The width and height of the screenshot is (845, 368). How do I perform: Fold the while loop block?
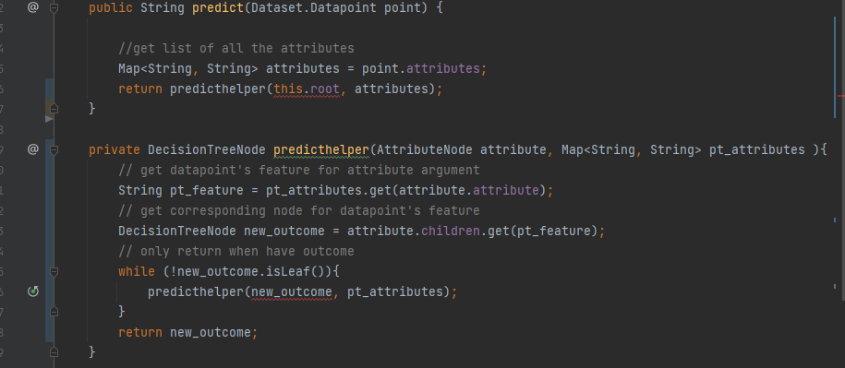click(54, 272)
